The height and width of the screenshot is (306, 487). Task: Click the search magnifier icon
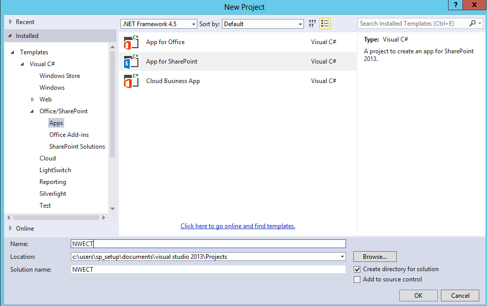click(473, 23)
